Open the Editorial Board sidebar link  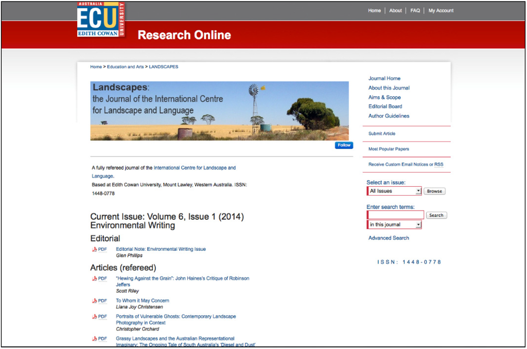point(385,107)
